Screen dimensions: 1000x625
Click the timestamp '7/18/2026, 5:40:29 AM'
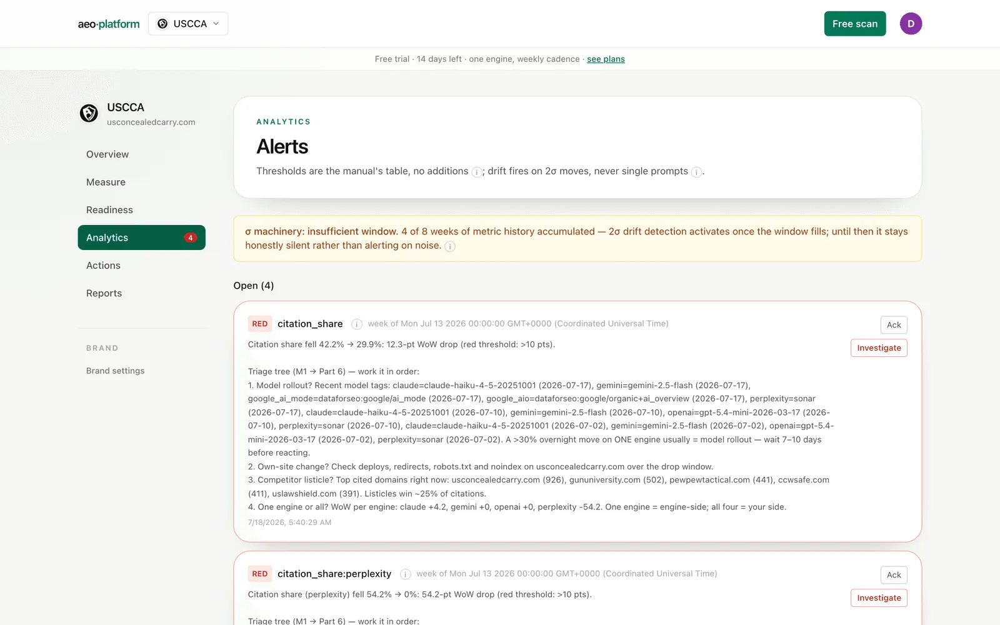[x=290, y=522]
